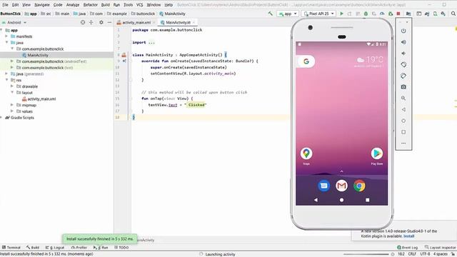Run the app with green play button
The width and height of the screenshot is (457, 257).
coord(341,14)
